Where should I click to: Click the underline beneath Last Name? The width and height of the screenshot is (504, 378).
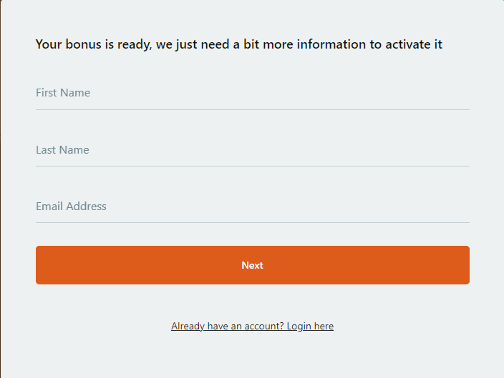click(x=252, y=166)
